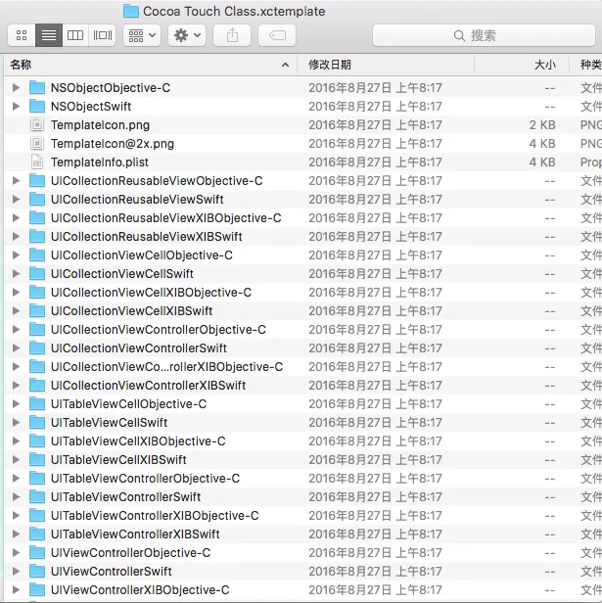
Task: Click the 4 KB size of TemplateInfo.plist
Action: point(542,162)
